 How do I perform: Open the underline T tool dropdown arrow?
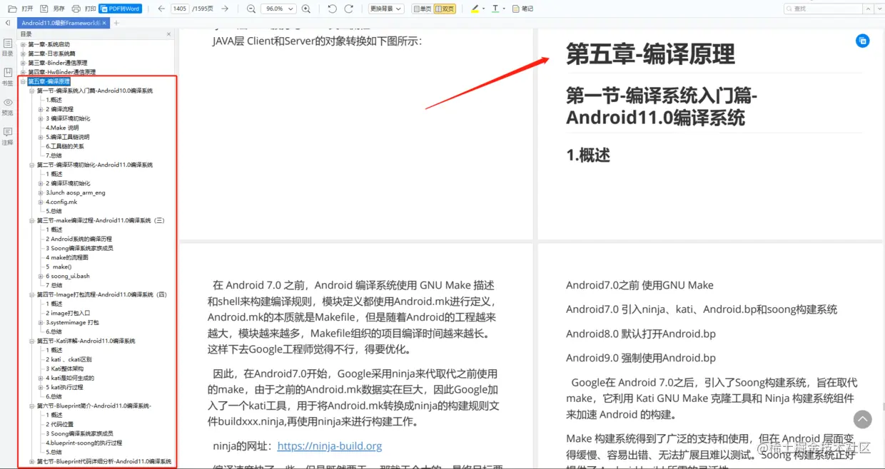pos(504,9)
